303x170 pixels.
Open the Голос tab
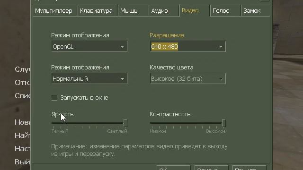225,11
